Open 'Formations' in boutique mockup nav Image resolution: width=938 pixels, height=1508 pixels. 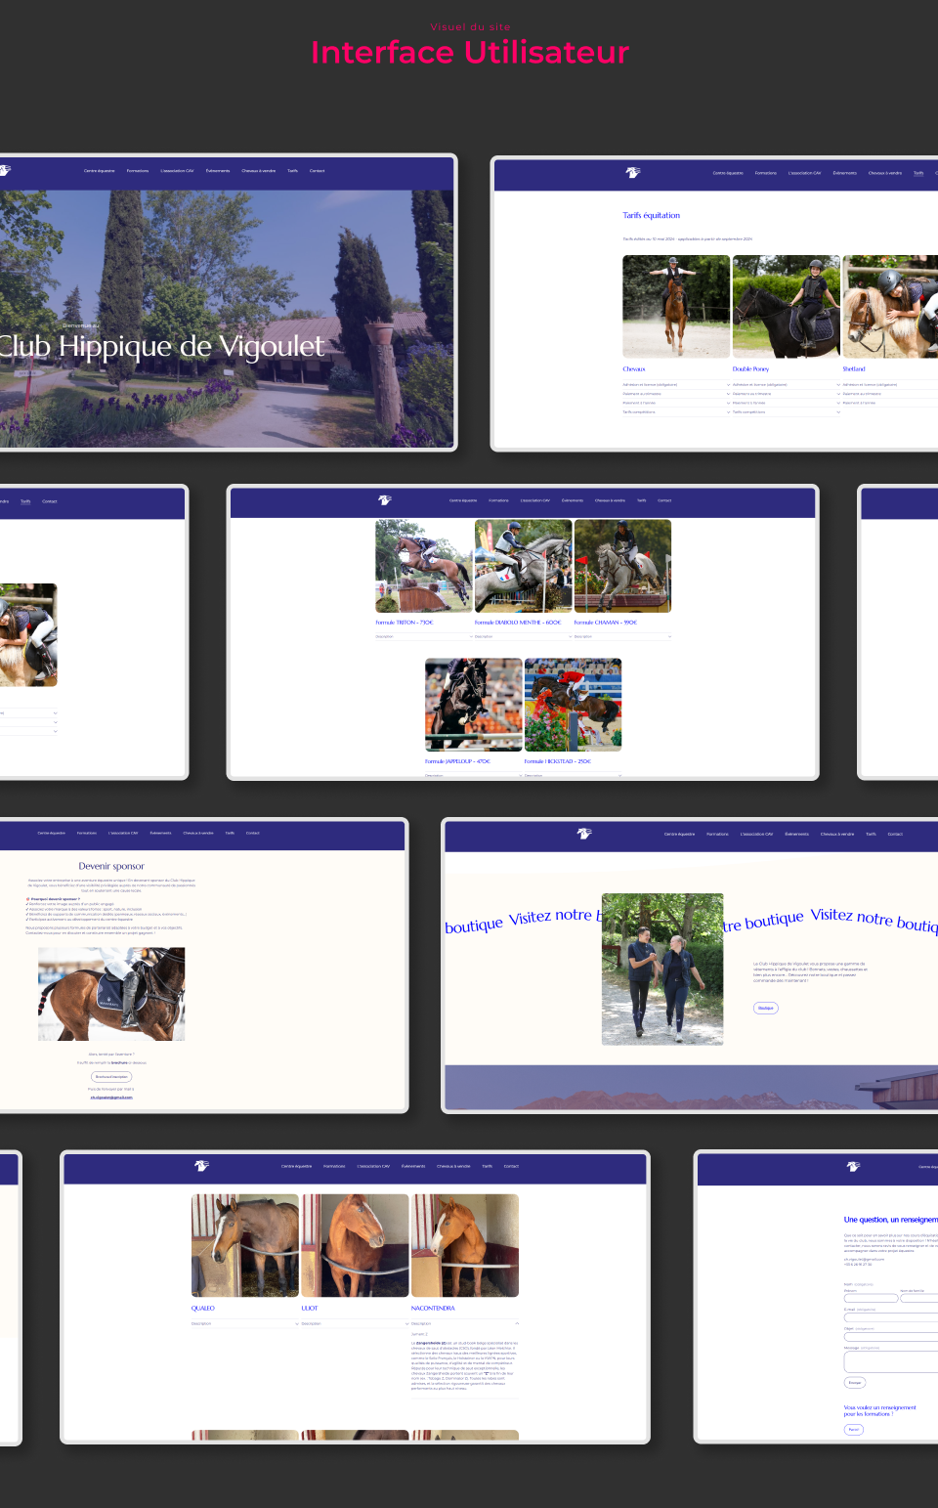pos(717,835)
